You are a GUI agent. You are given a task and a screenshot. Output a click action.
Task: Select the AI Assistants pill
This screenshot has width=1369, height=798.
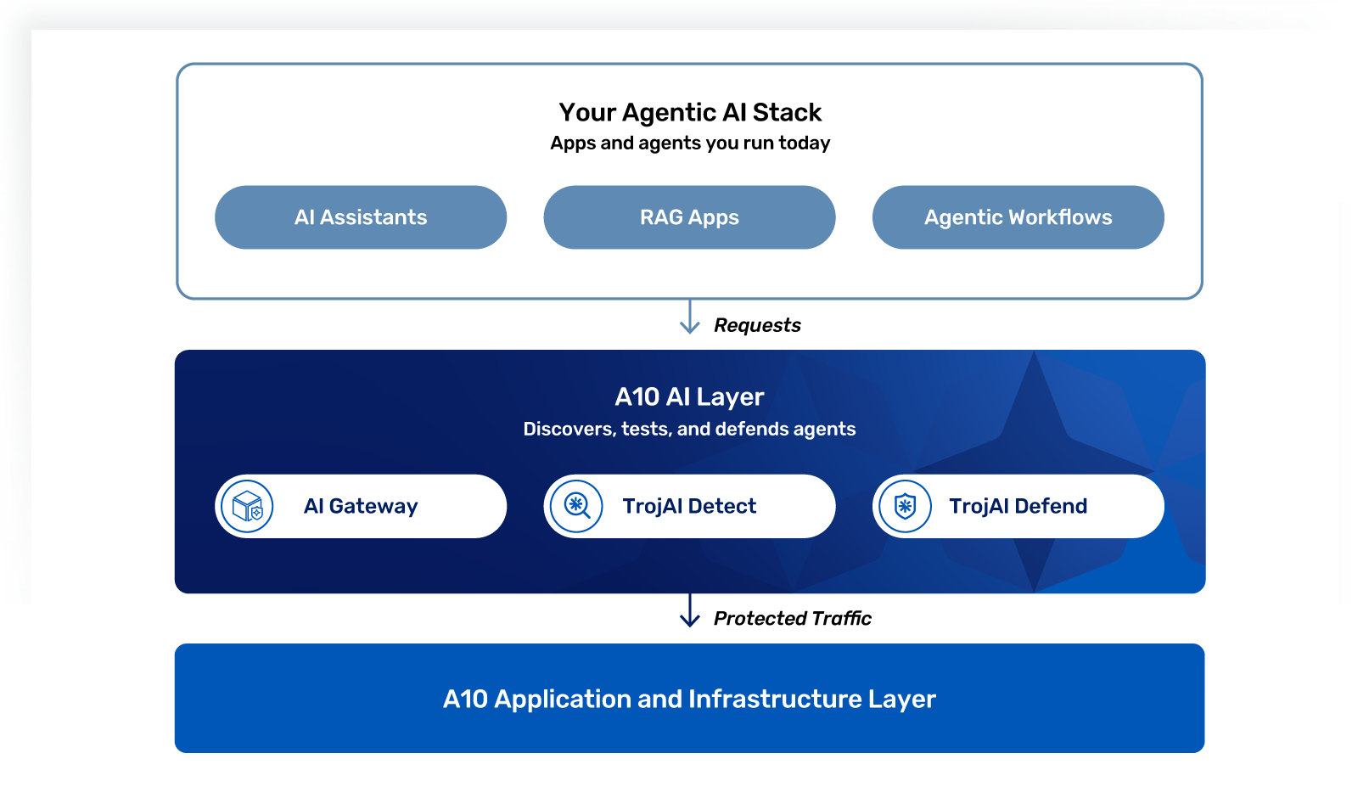[x=361, y=217]
